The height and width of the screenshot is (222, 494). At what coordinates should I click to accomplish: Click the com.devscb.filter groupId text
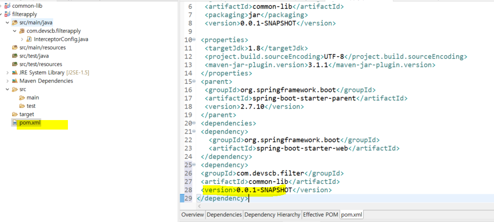(x=270, y=173)
